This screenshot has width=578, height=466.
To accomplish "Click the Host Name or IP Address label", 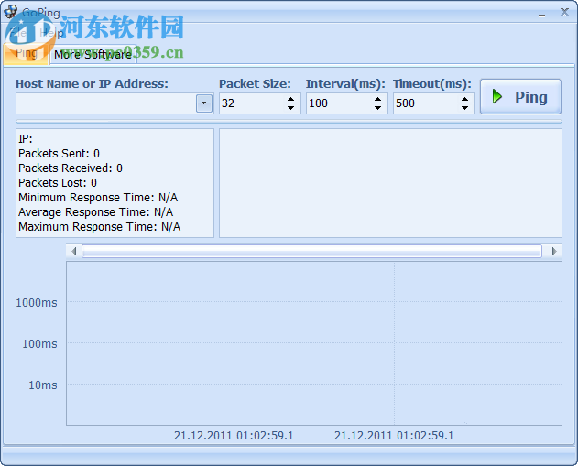I will (92, 84).
